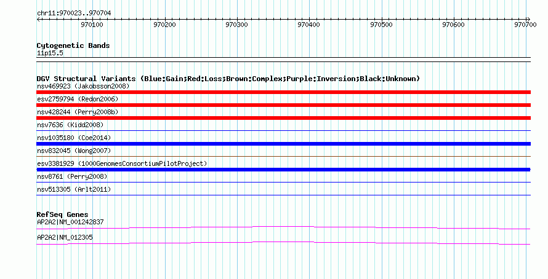The image size is (548, 279).
Task: Click the 970200 ruler tick label
Action: (164, 25)
